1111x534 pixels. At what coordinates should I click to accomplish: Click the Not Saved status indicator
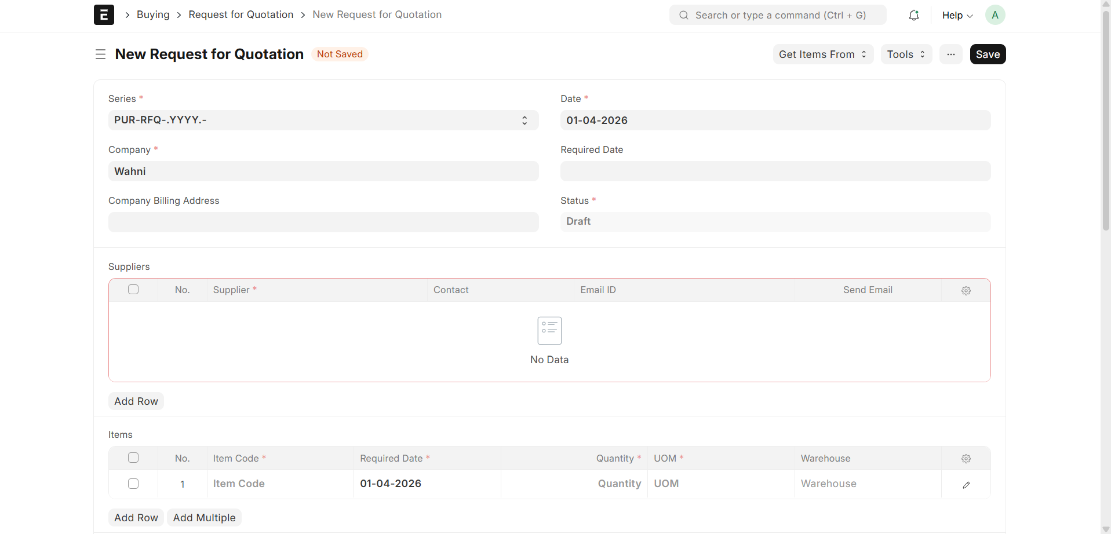[x=340, y=54]
